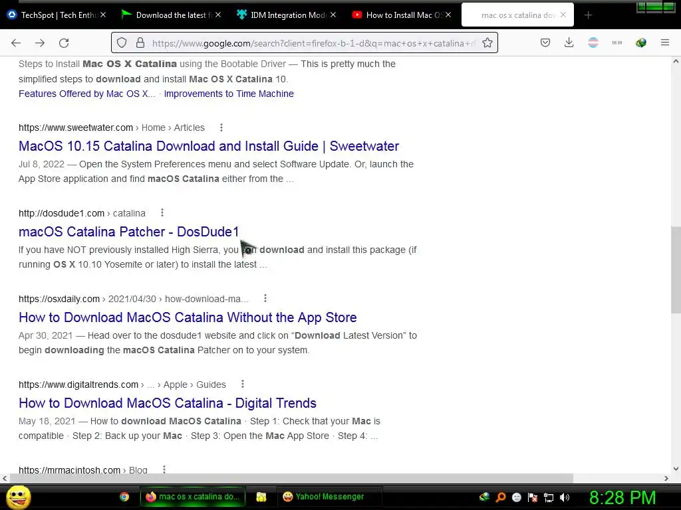
Task: Open the white smiley tray icon
Action: (x=516, y=497)
